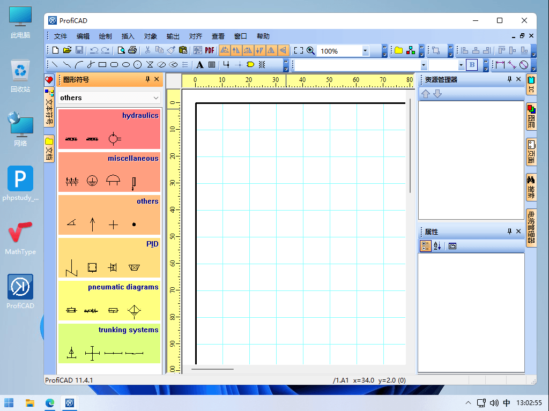Toggle the sixth orange horizontal mirror button
This screenshot has width=549, height=411.
pos(283,50)
